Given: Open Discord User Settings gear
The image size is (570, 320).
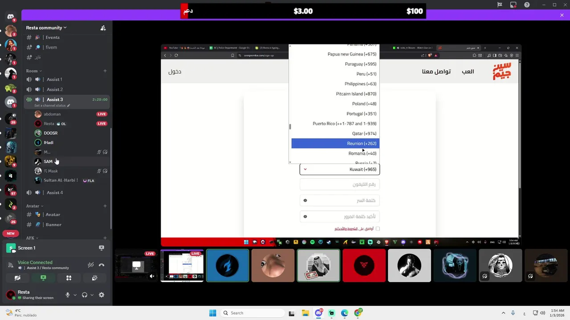Looking at the screenshot, I should (x=102, y=295).
